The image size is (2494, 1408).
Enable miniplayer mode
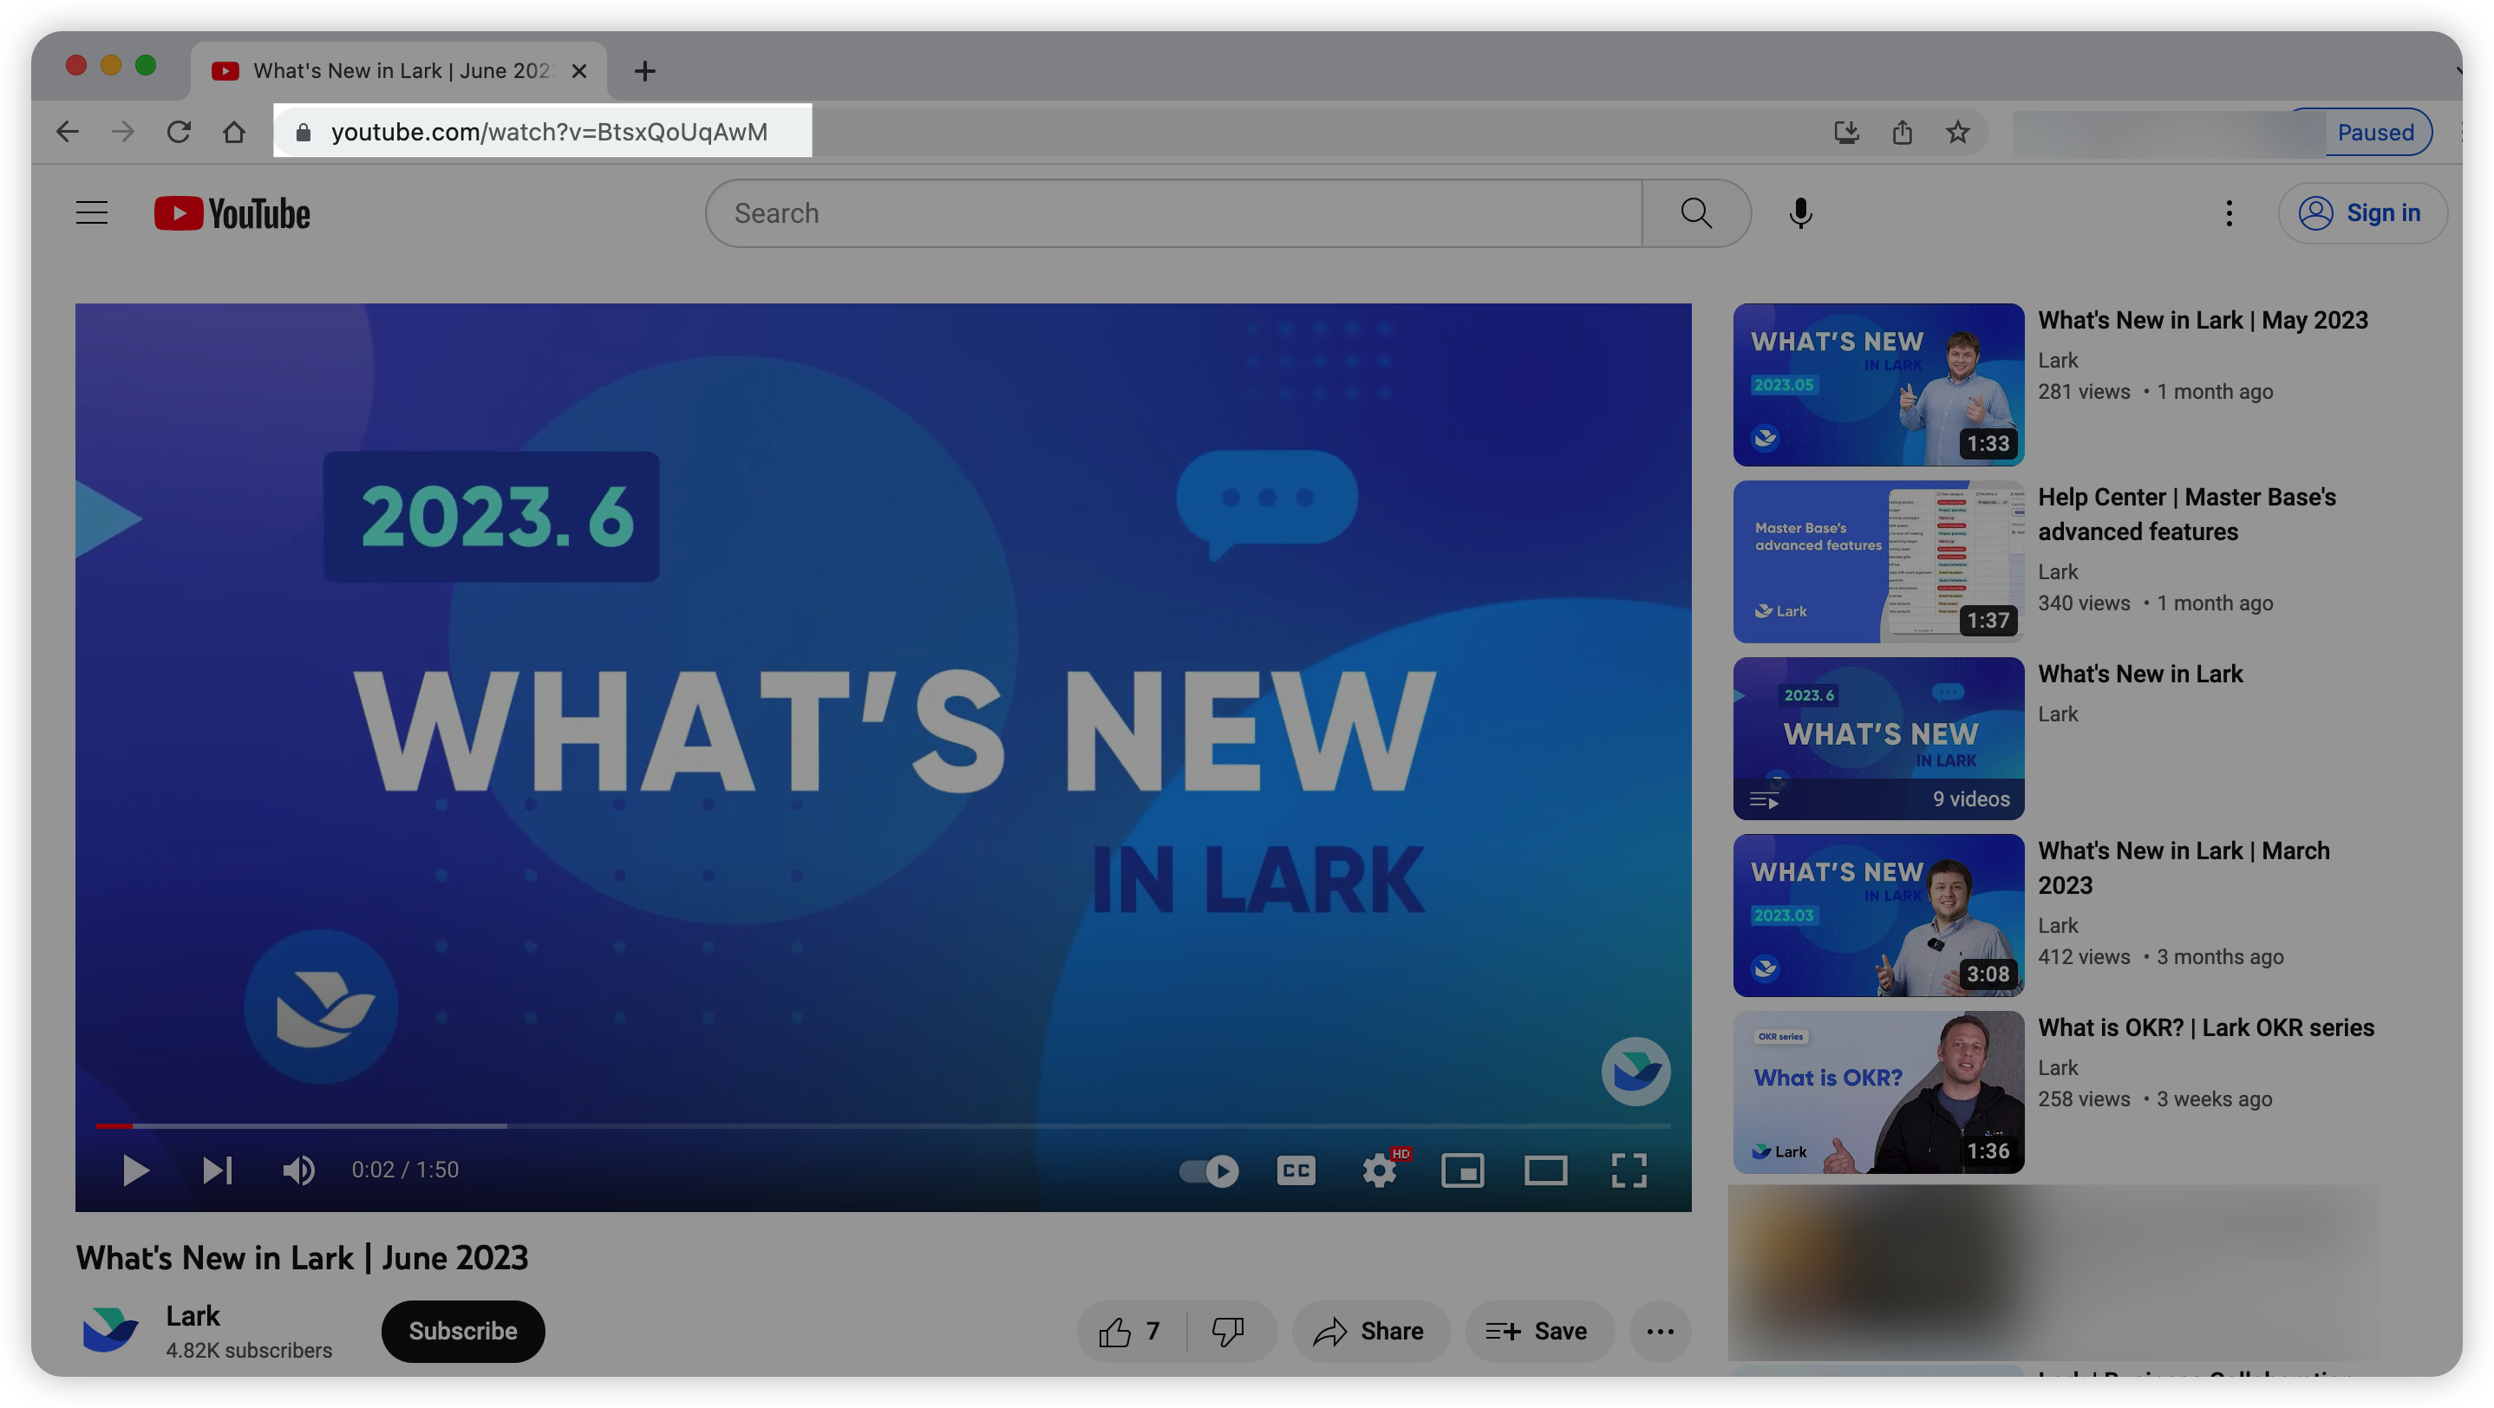1462,1171
